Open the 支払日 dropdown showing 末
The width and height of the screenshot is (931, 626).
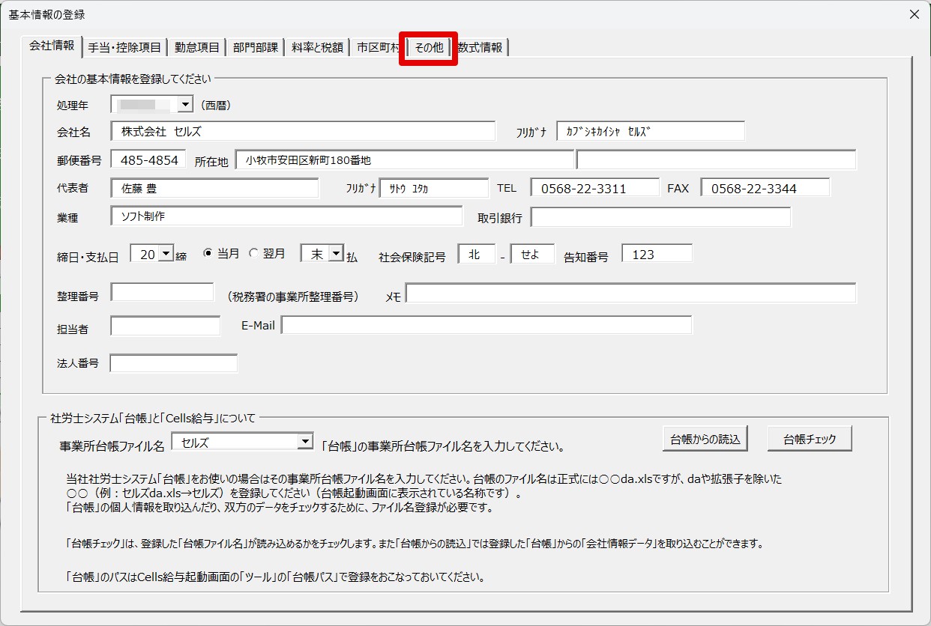[336, 254]
